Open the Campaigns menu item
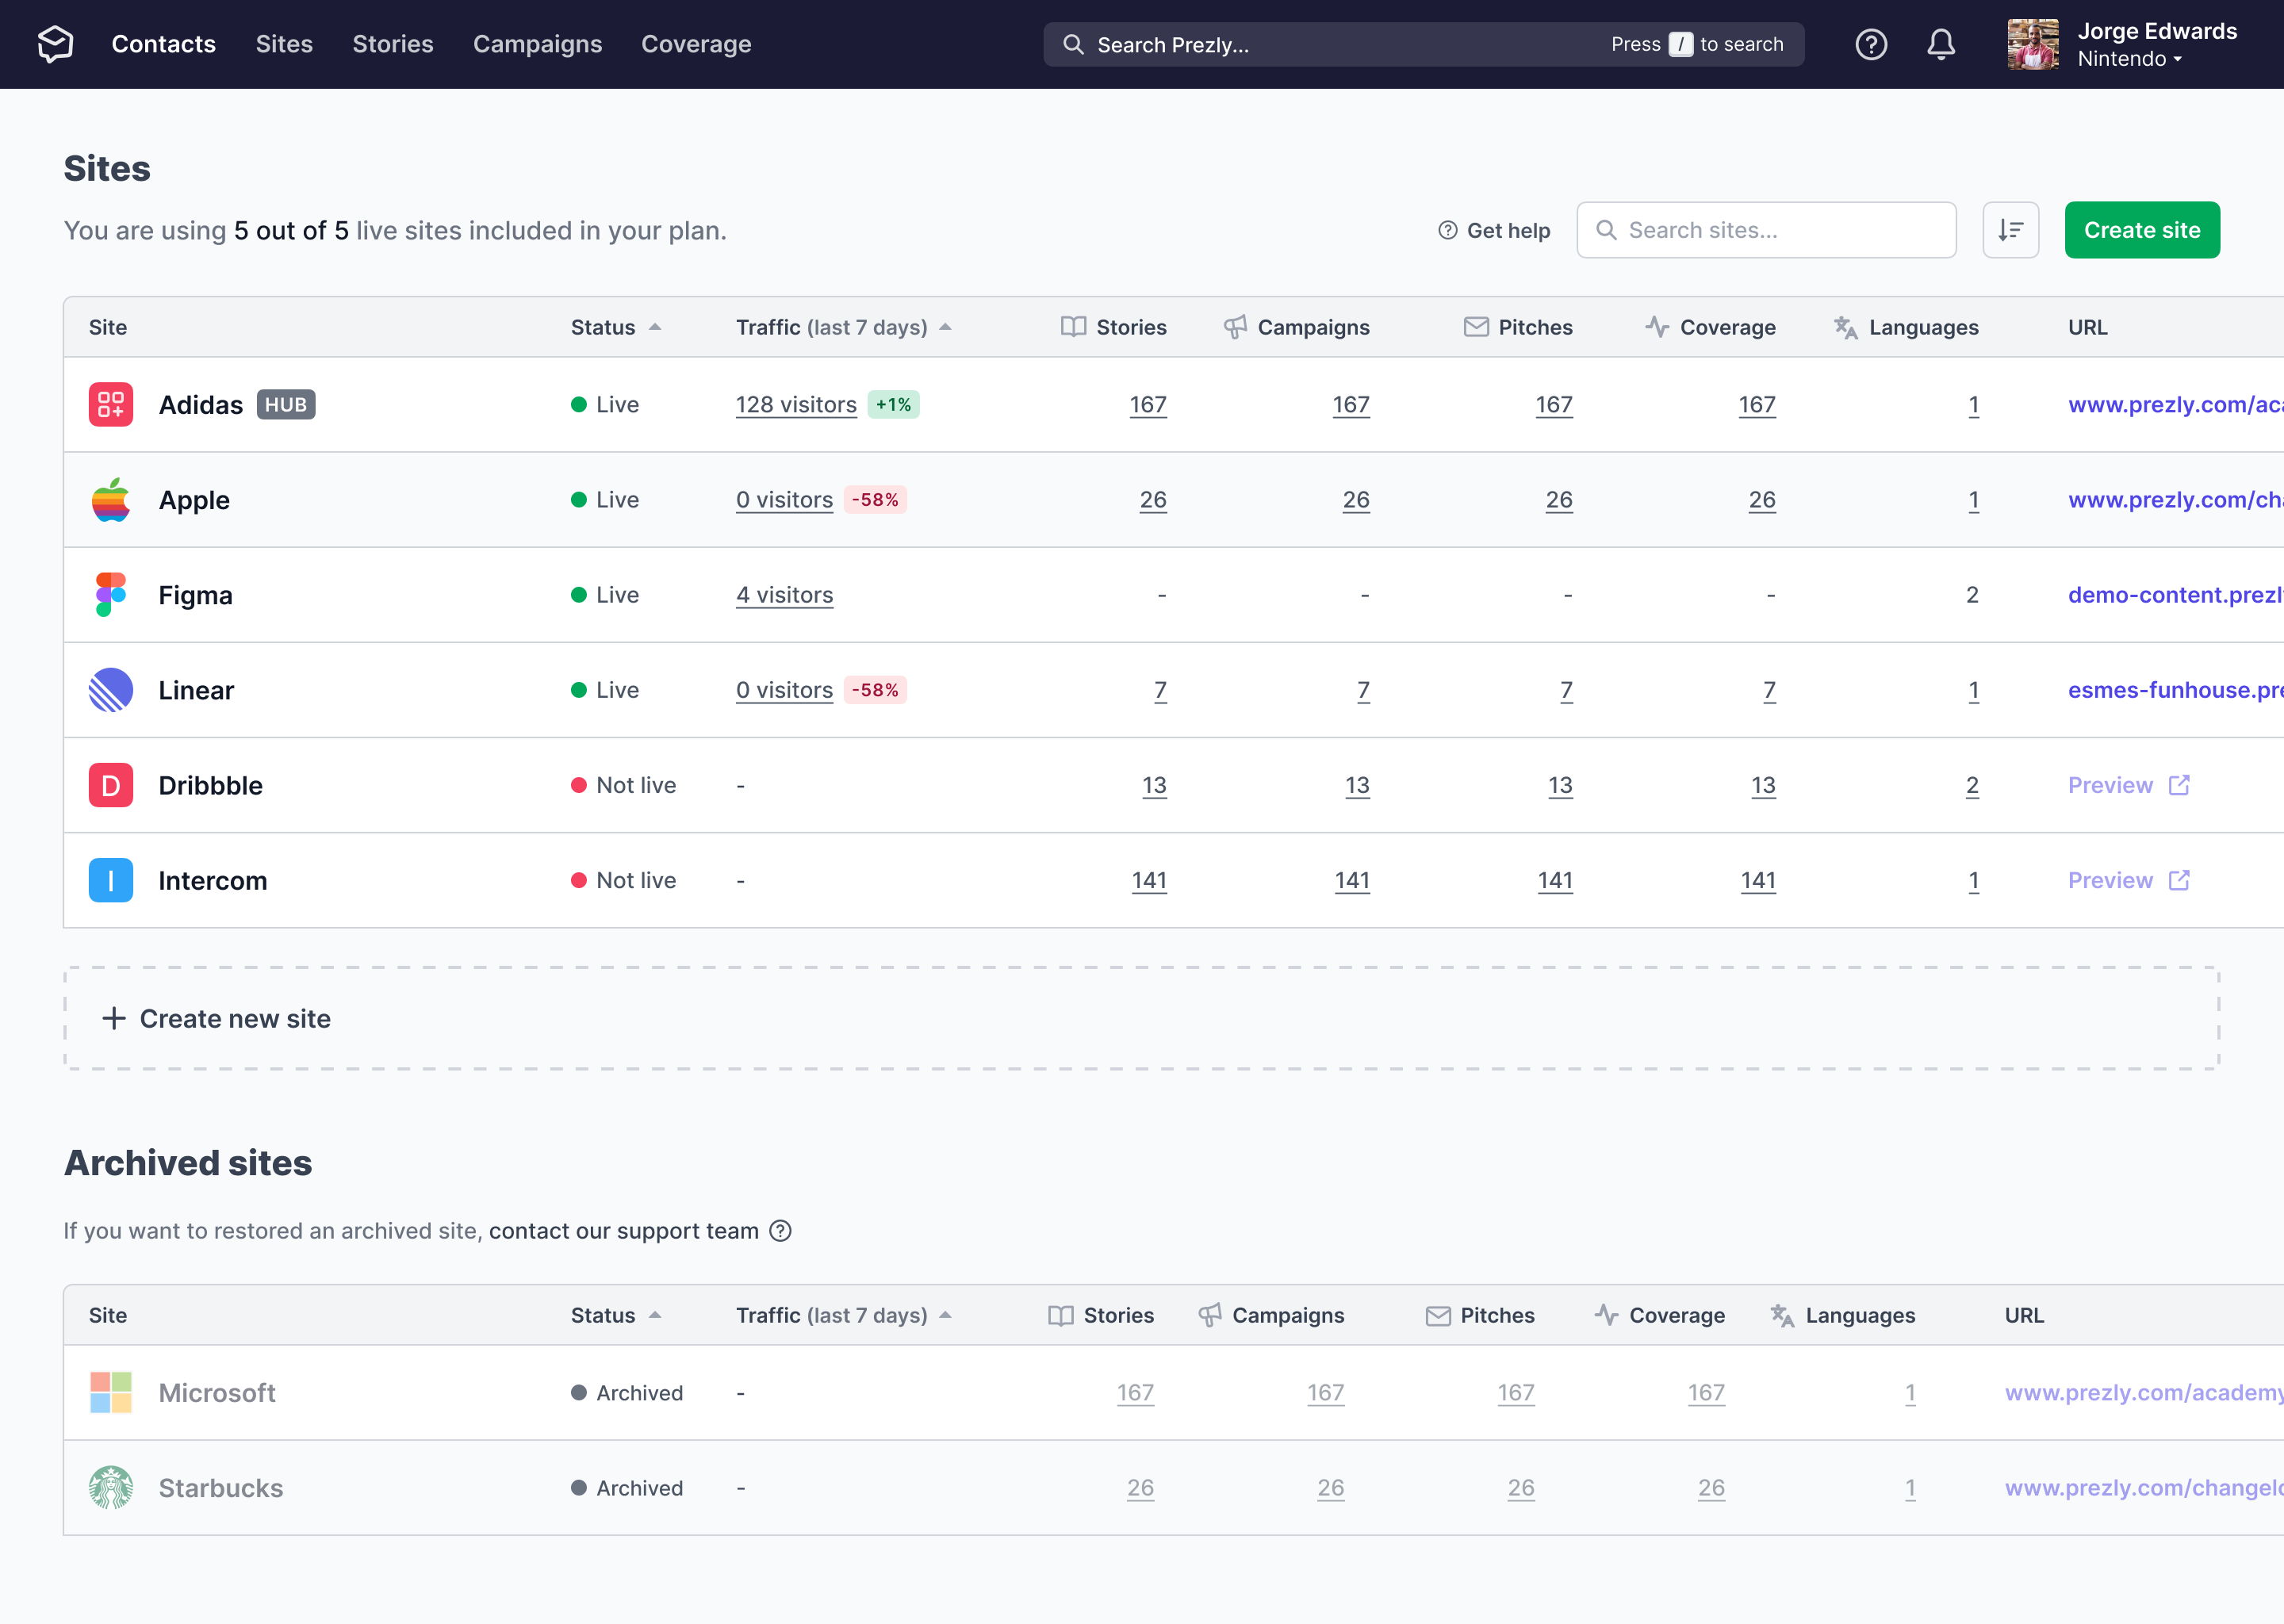 537,44
